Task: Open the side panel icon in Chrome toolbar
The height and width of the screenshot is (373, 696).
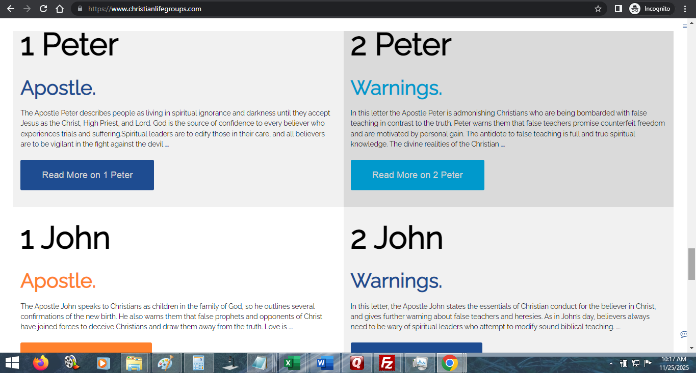Action: [618, 9]
